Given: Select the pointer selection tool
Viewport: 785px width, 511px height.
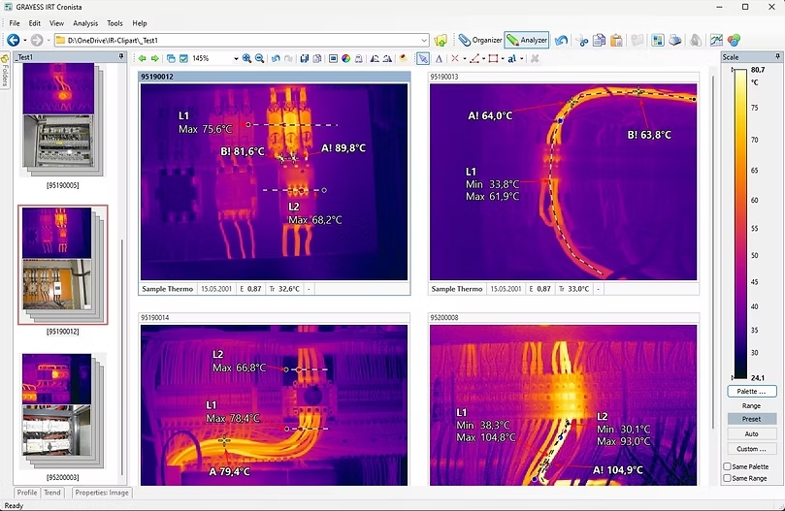Looking at the screenshot, I should point(423,58).
